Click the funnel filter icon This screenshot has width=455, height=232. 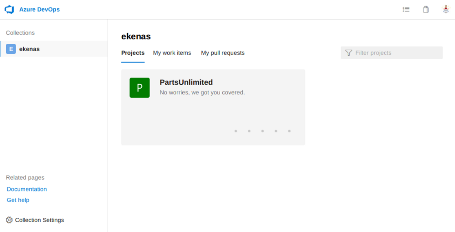pyautogui.click(x=349, y=53)
